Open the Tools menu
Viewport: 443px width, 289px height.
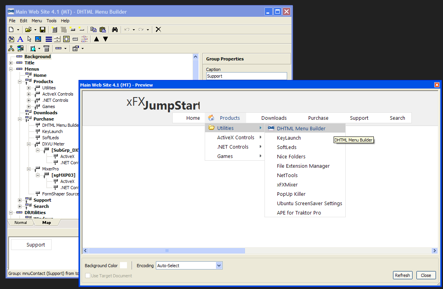tap(51, 21)
